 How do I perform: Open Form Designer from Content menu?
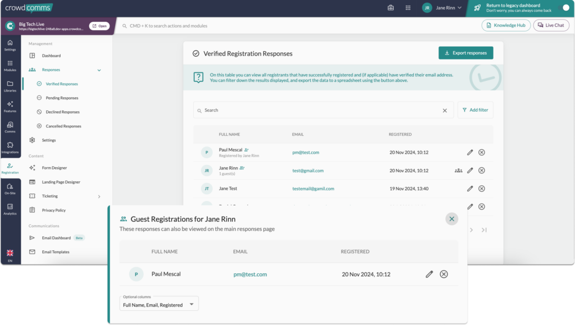[x=54, y=168]
